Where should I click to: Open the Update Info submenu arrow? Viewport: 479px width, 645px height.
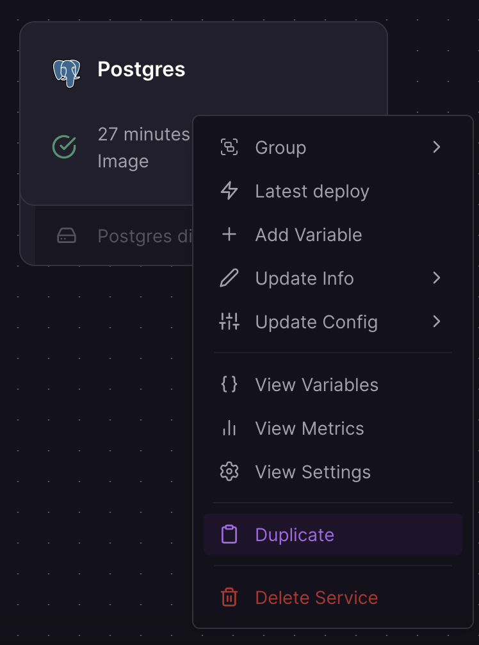click(437, 278)
